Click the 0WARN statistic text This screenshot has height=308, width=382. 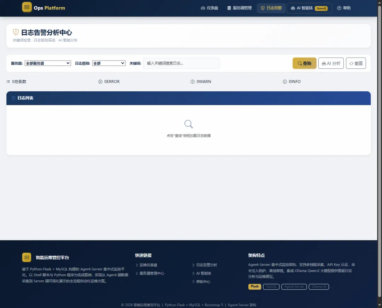tap(204, 81)
